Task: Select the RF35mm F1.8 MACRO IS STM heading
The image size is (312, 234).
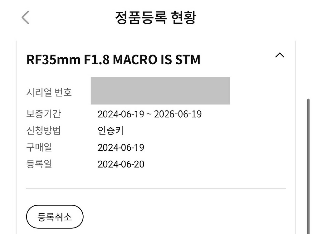Action: (113, 59)
